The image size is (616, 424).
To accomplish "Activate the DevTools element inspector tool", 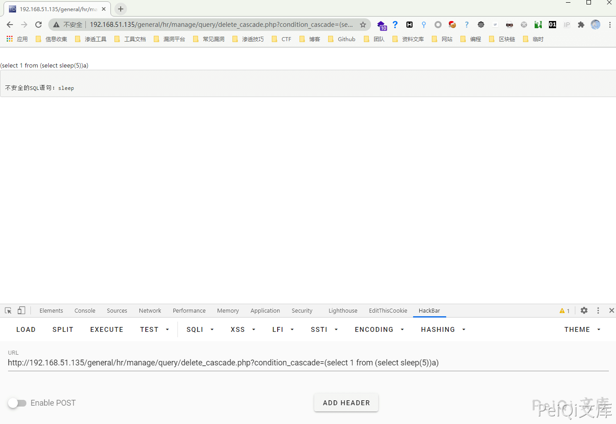I will coord(8,310).
